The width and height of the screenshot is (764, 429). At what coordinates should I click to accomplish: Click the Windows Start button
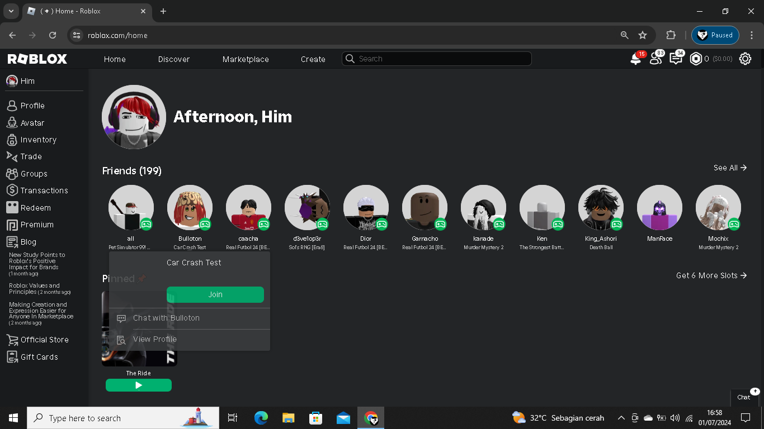13,418
